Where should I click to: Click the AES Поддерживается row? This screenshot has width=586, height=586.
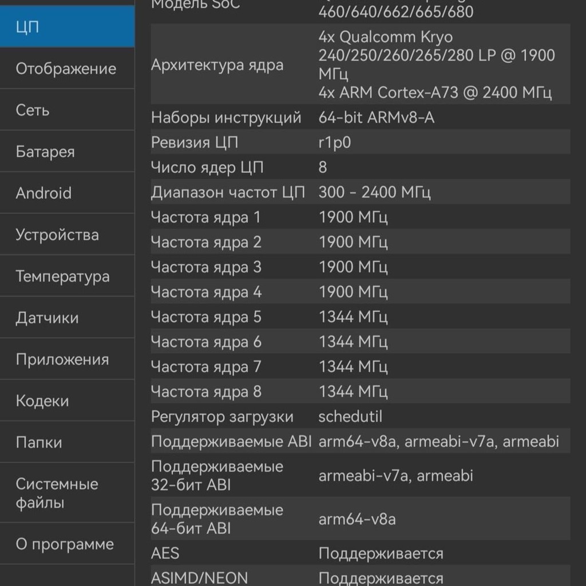tap(361, 553)
